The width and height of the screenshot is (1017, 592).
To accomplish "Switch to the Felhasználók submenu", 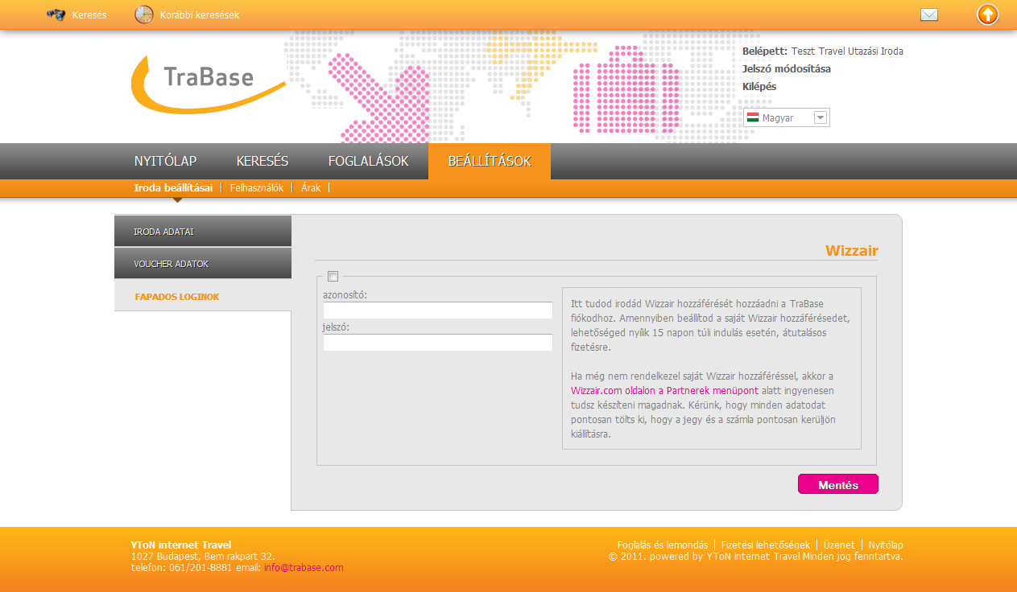I will click(257, 188).
